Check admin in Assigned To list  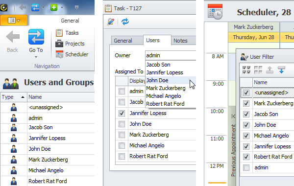click(x=122, y=92)
